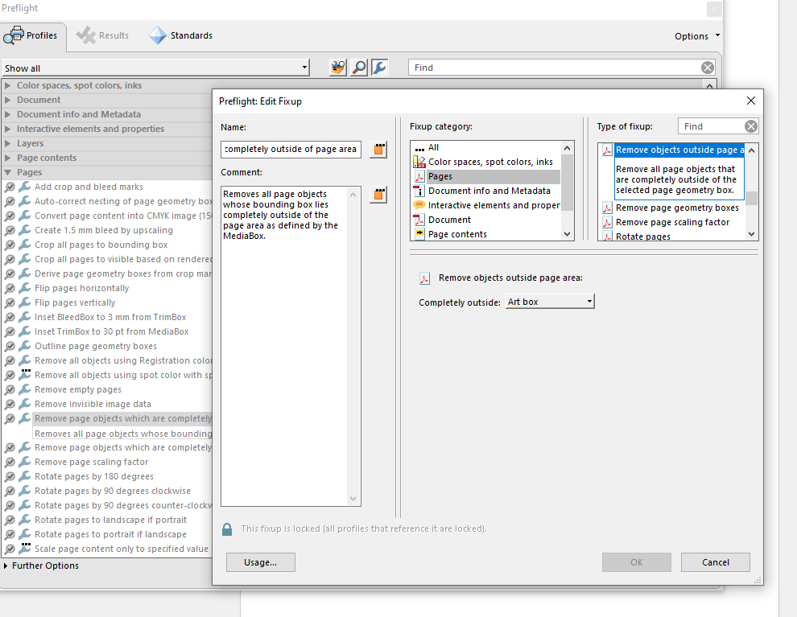Select the profiles toolbar icon
This screenshot has width=797, height=617.
click(337, 67)
